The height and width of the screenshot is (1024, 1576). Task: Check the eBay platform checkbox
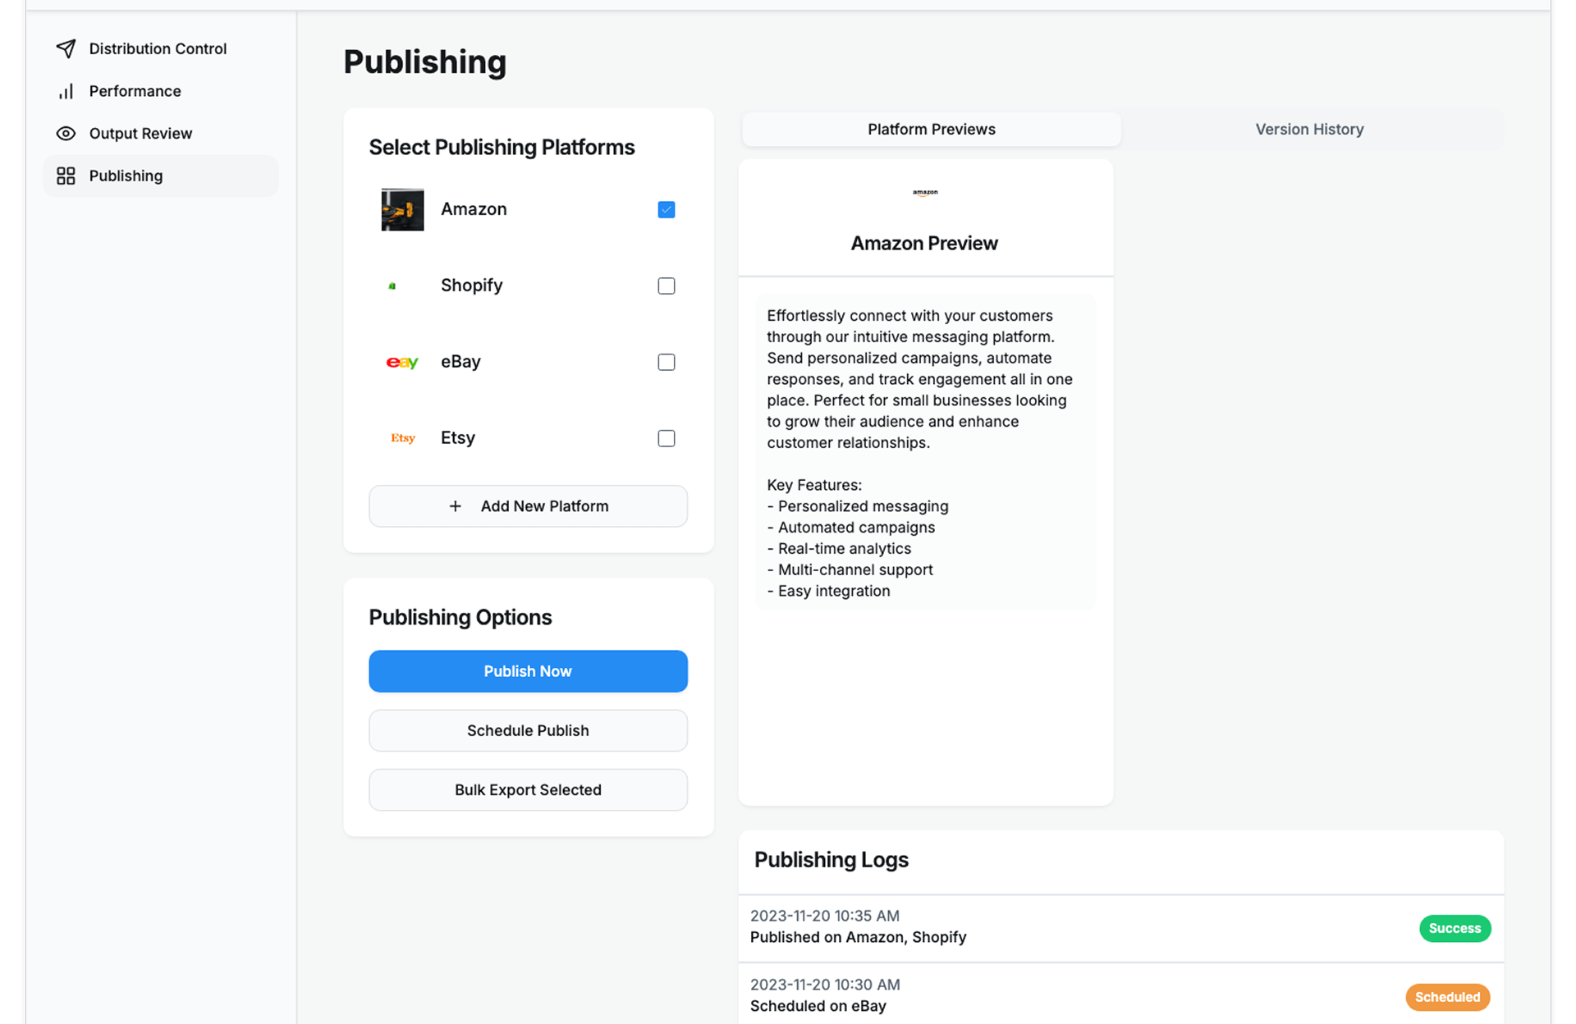(x=666, y=362)
